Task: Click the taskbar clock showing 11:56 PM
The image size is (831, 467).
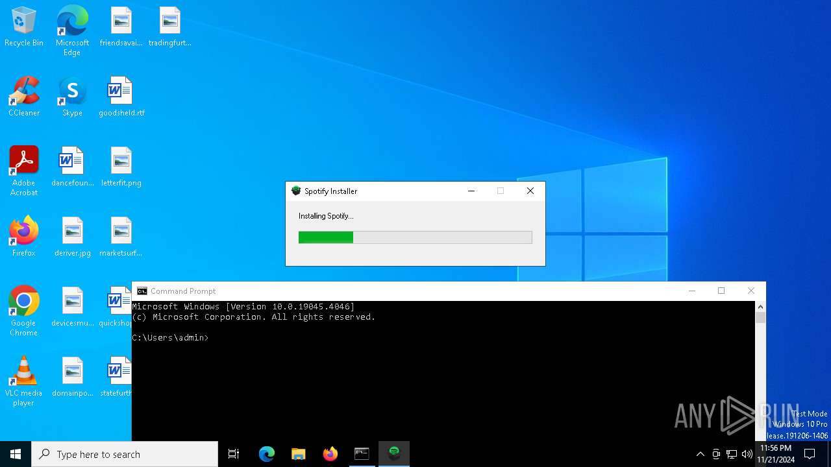Action: (x=776, y=454)
